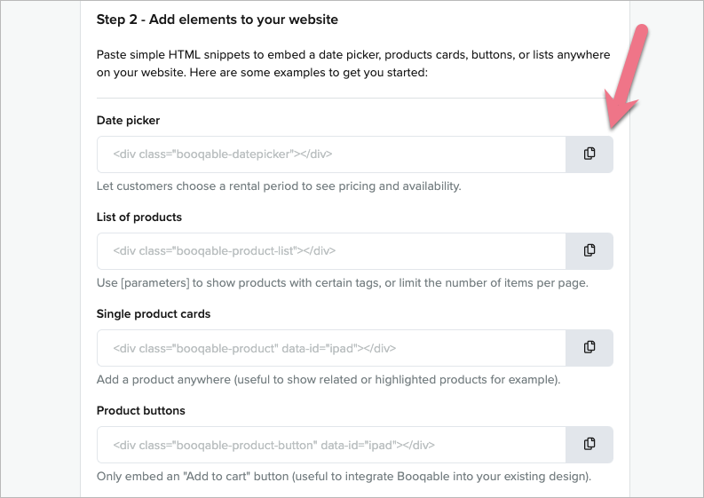
Task: Click the "Single product cards" label
Action: [x=154, y=313]
